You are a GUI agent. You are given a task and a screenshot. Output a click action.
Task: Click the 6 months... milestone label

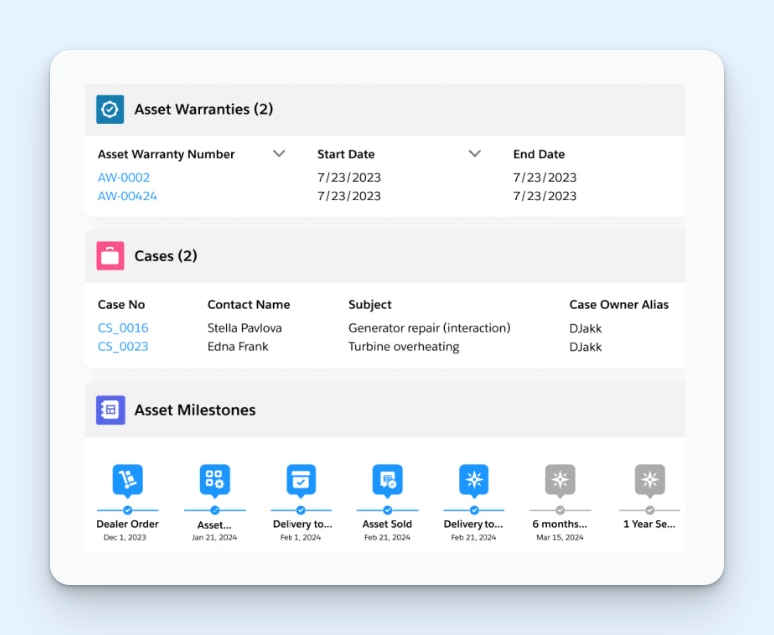click(x=560, y=524)
